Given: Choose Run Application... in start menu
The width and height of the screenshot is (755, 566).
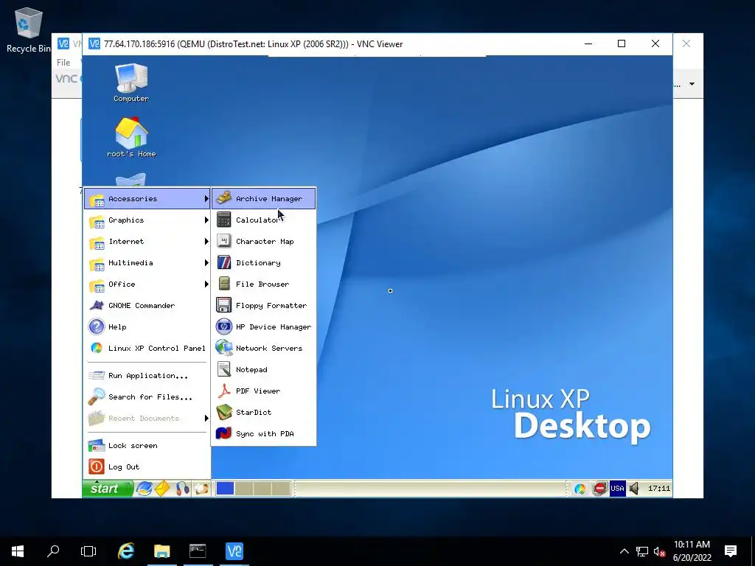Looking at the screenshot, I should tap(147, 375).
